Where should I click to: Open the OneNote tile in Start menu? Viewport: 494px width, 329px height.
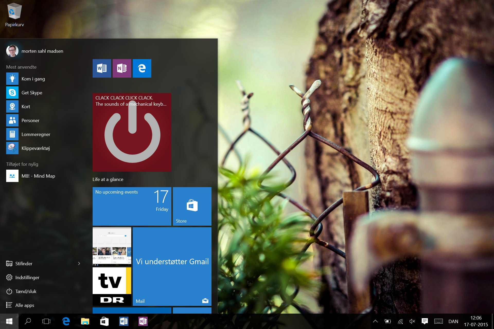click(x=122, y=68)
